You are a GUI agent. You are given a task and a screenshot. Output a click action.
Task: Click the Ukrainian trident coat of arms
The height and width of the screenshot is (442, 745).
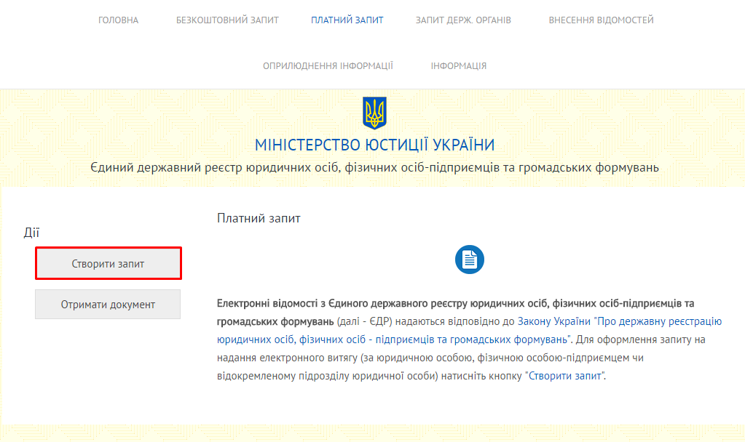coord(374,113)
